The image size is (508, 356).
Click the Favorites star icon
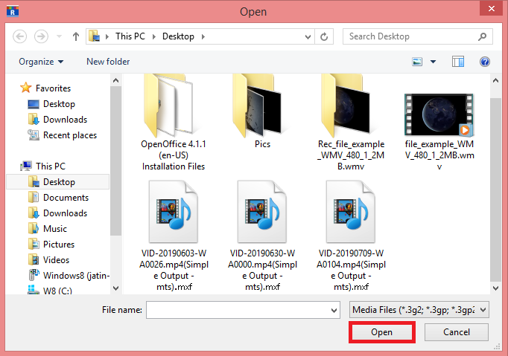pos(25,88)
